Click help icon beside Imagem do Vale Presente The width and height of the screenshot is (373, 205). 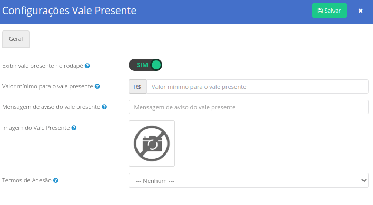pyautogui.click(x=74, y=128)
